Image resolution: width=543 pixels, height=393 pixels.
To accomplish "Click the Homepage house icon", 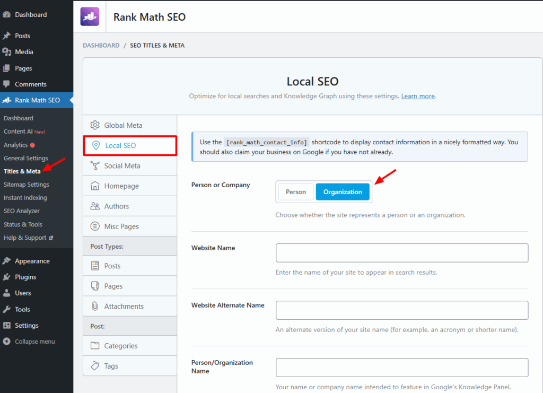I will point(95,186).
